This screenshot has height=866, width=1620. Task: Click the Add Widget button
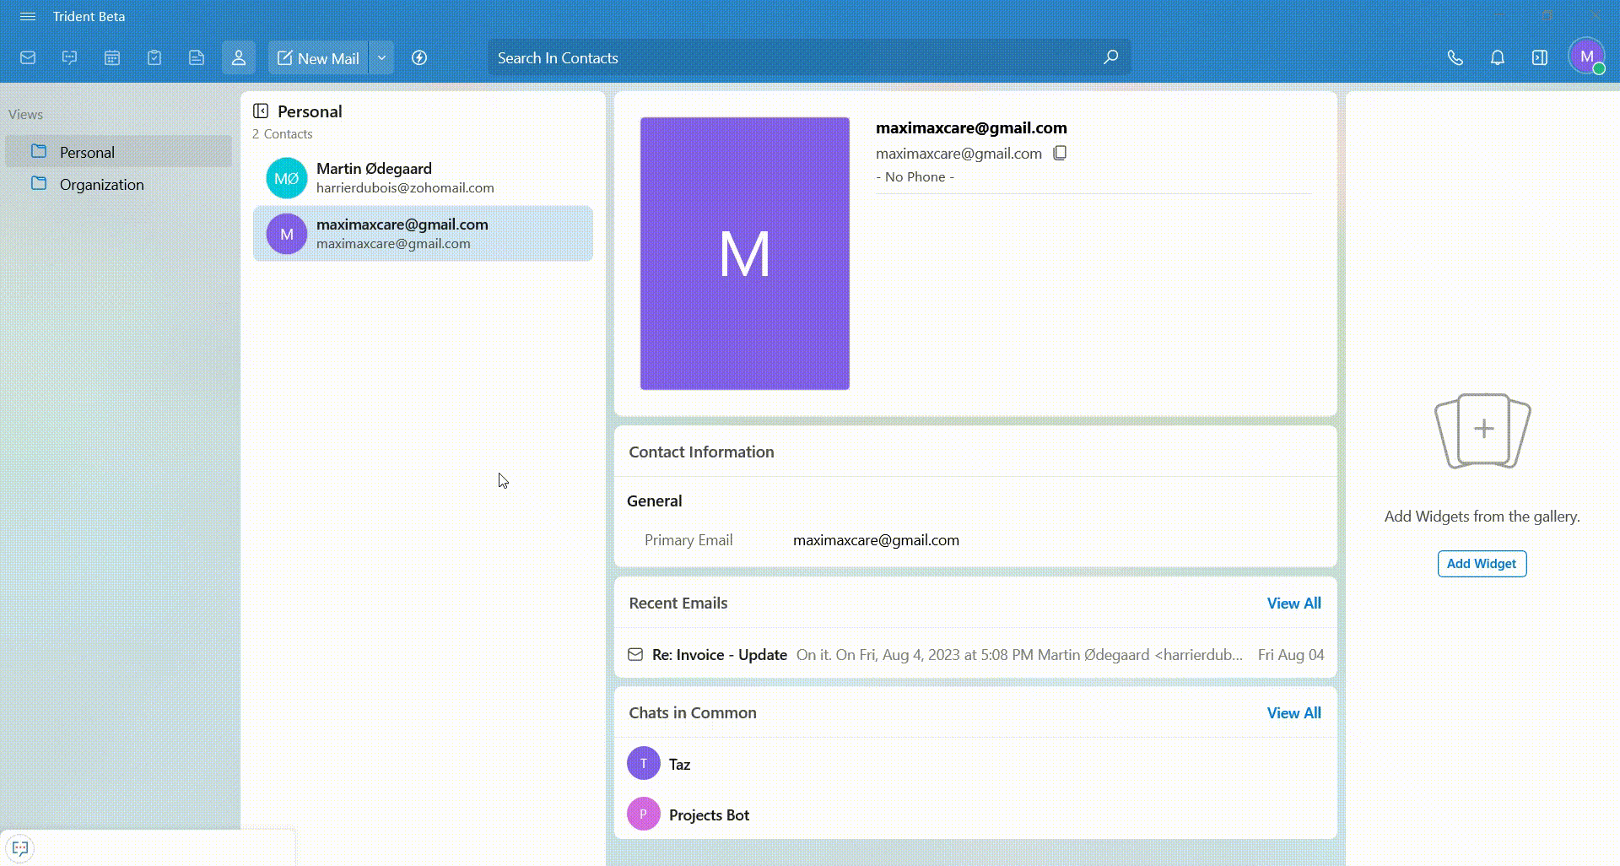[1481, 564]
